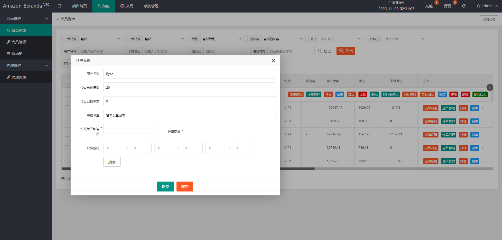Toggle the sidebar collapse hamburger icon
The width and height of the screenshot is (502, 240).
[60, 6]
